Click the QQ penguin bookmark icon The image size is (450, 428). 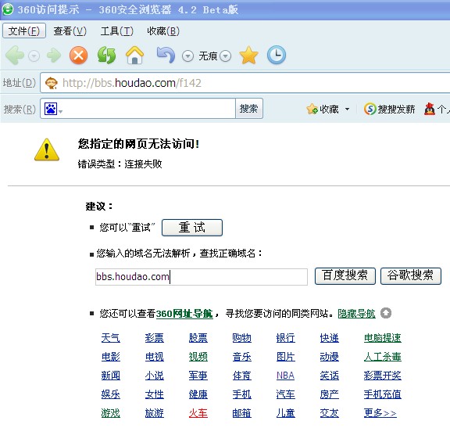430,109
